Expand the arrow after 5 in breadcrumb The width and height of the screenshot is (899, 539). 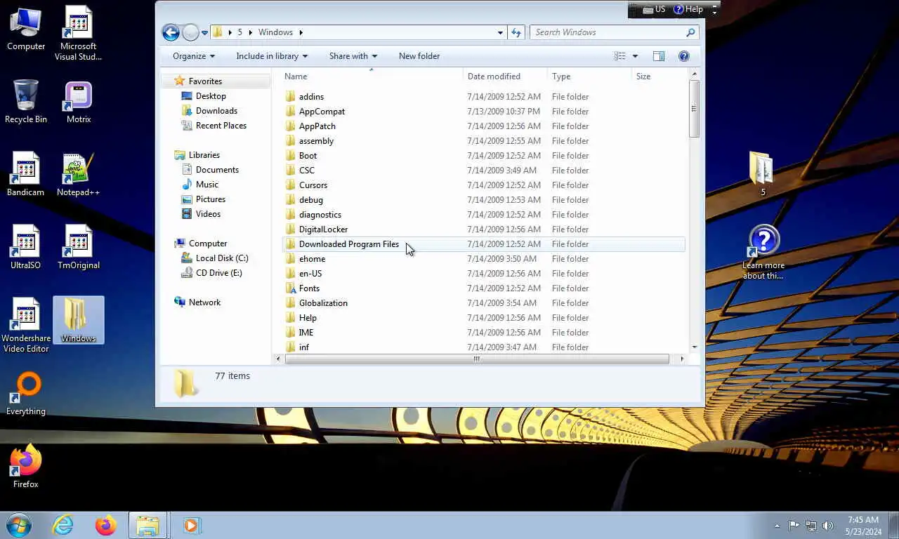click(250, 32)
